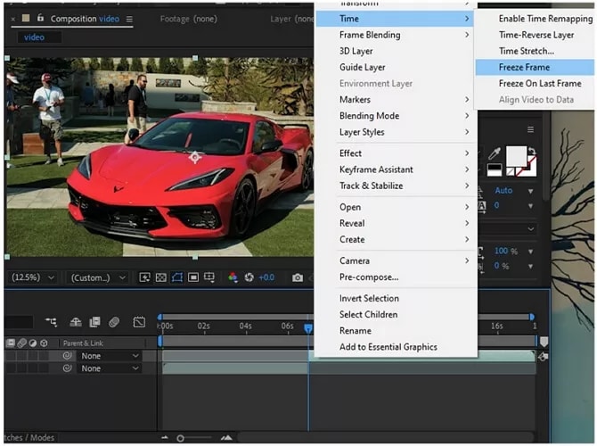The width and height of the screenshot is (597, 446).
Task: Click the timeline zoom slider handle
Action: tap(181, 438)
